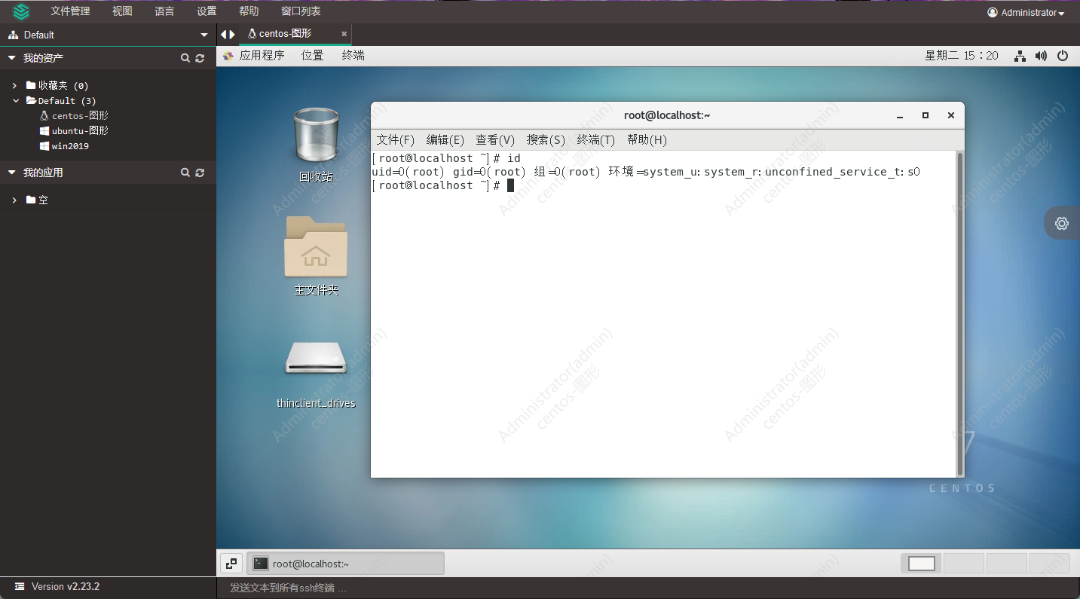
Task: Open the floating settings gear on right edge
Action: 1062,223
